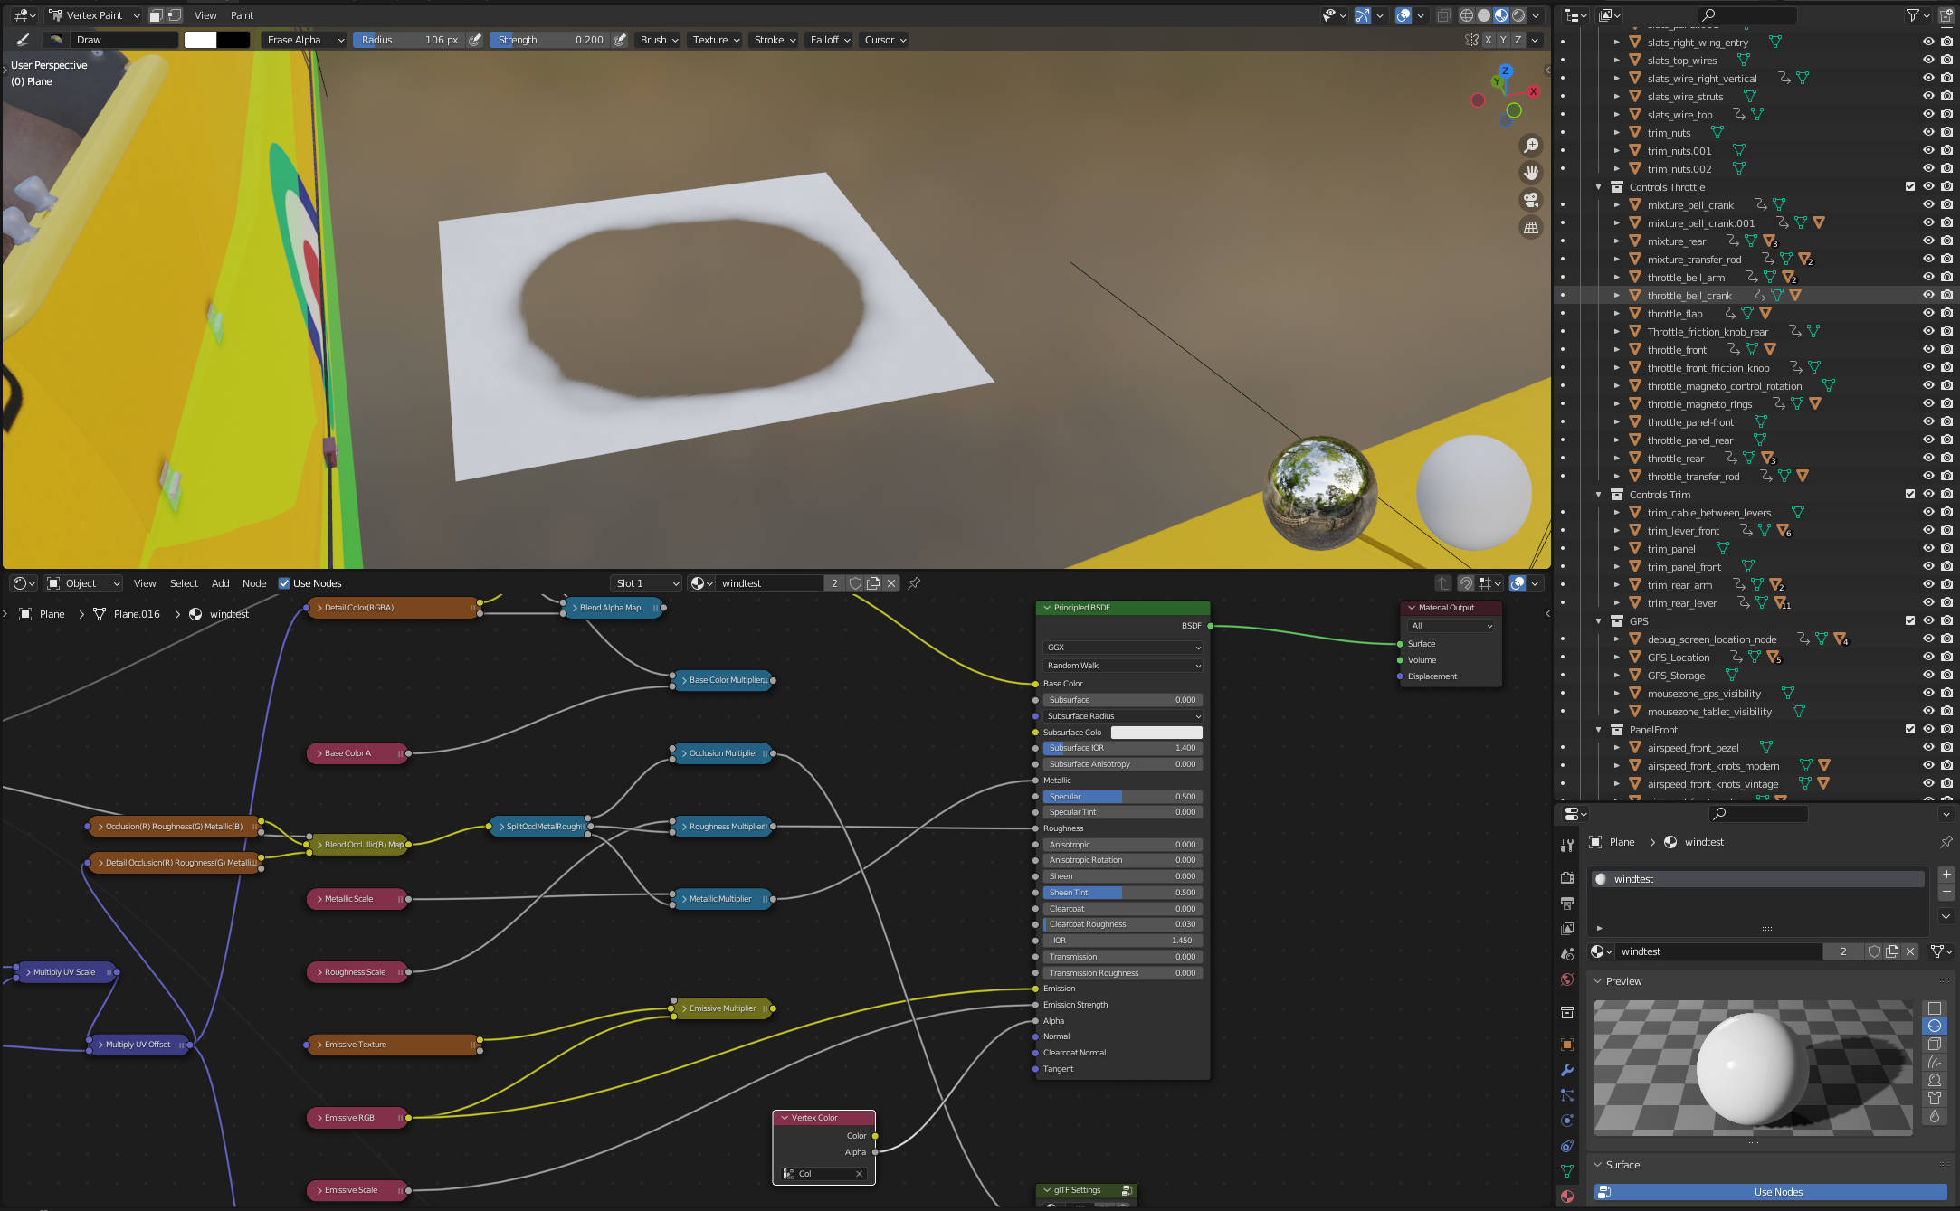Uncheck the Controls Trim collection checkbox

1909,495
